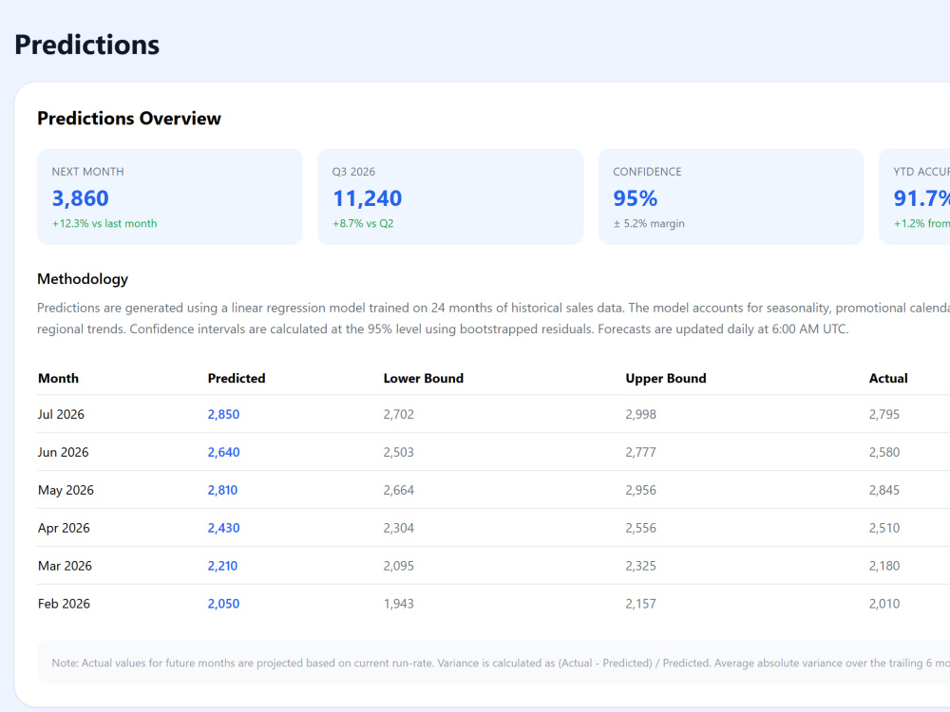950x712 pixels.
Task: Click '+8.7% vs Q2' text
Action: click(363, 223)
